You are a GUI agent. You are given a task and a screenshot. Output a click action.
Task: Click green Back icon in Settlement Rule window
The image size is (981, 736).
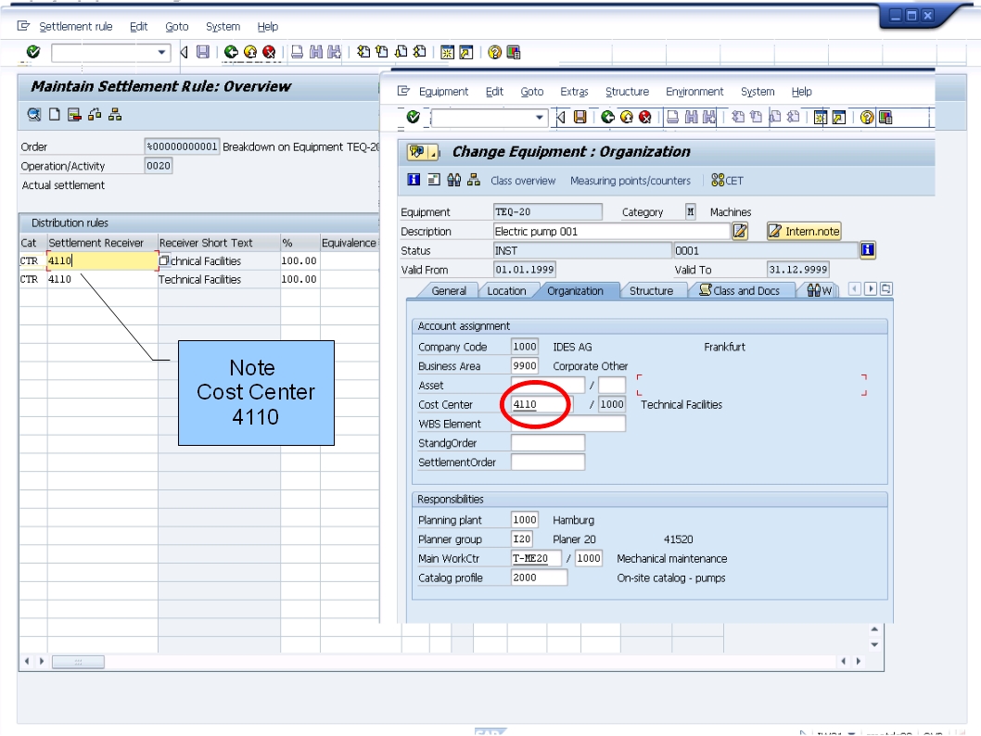pyautogui.click(x=231, y=53)
